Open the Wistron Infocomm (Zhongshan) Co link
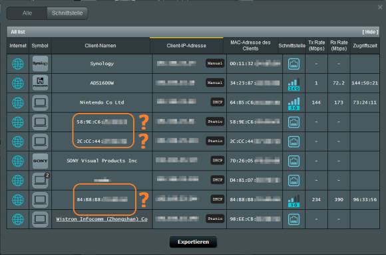386x255 pixels. 102,219
